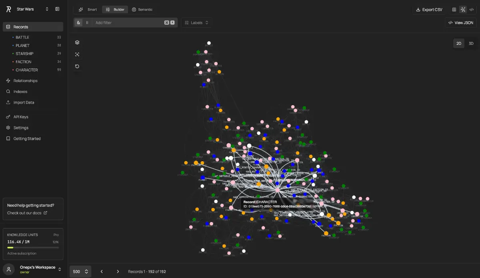
Task: Click the Record: CHARACTER tooltip
Action: click(x=277, y=204)
